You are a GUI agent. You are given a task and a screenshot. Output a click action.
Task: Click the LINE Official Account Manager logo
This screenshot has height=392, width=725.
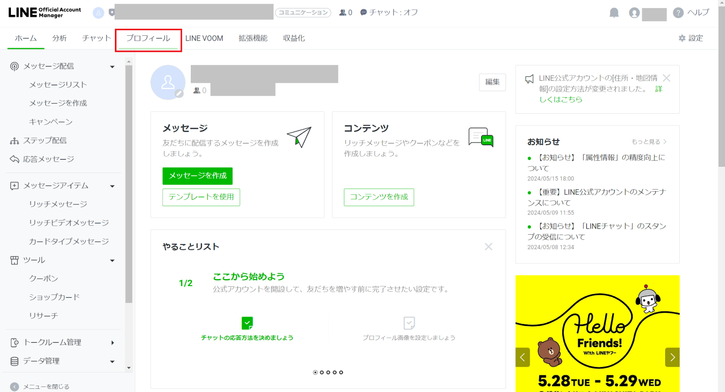click(45, 13)
